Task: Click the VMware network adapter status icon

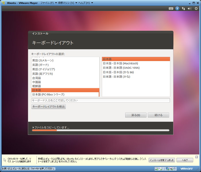Action: (167, 169)
